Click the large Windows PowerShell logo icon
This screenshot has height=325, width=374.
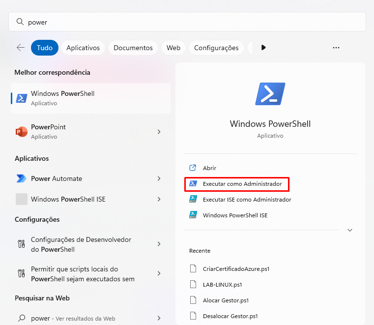click(x=270, y=93)
